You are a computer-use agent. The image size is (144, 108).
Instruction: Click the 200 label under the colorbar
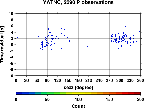click(x=141, y=99)
